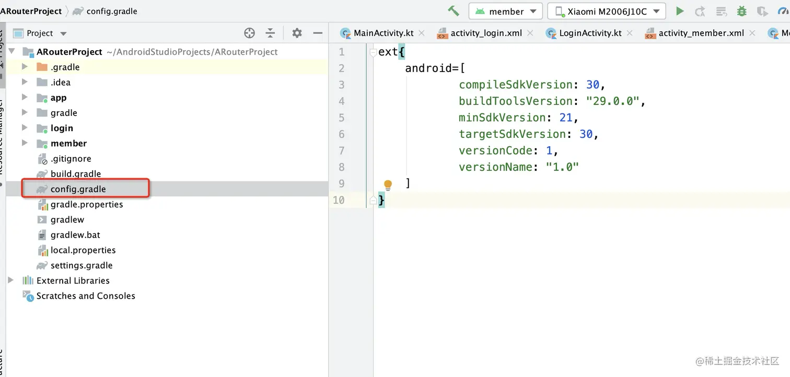This screenshot has height=377, width=790.
Task: Expand the External Libraries node arrow
Action: [x=11, y=280]
